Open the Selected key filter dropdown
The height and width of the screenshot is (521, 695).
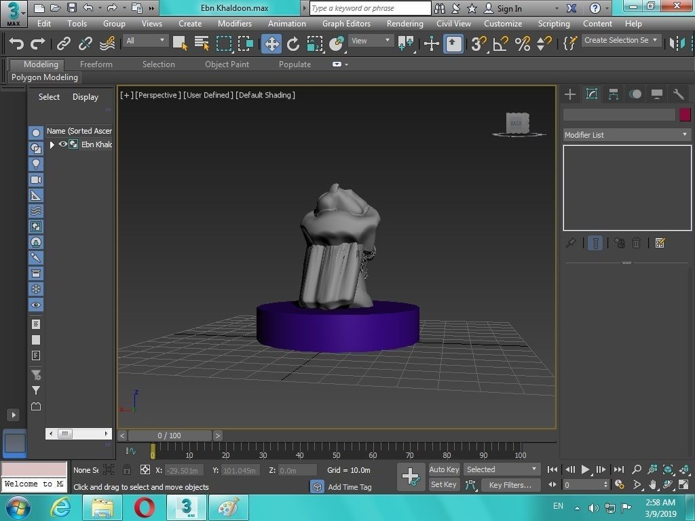[x=502, y=469]
